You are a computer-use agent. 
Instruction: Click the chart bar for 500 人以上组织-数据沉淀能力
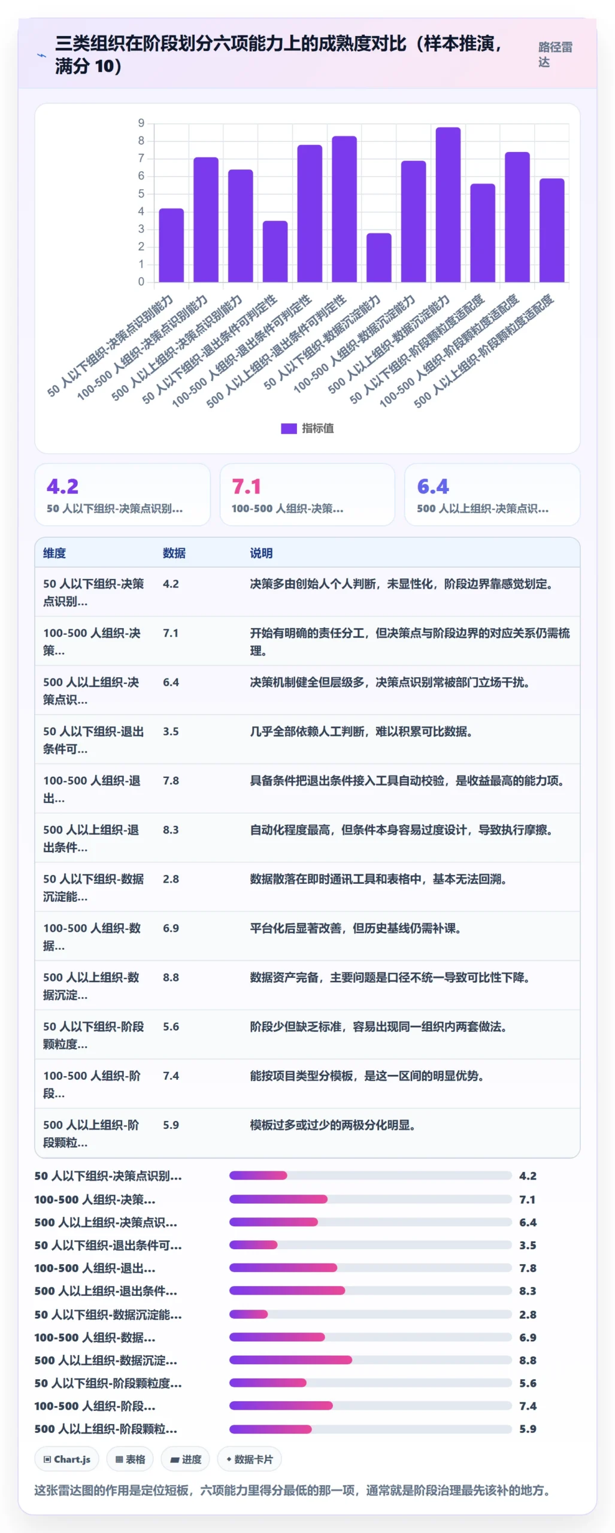(x=448, y=205)
